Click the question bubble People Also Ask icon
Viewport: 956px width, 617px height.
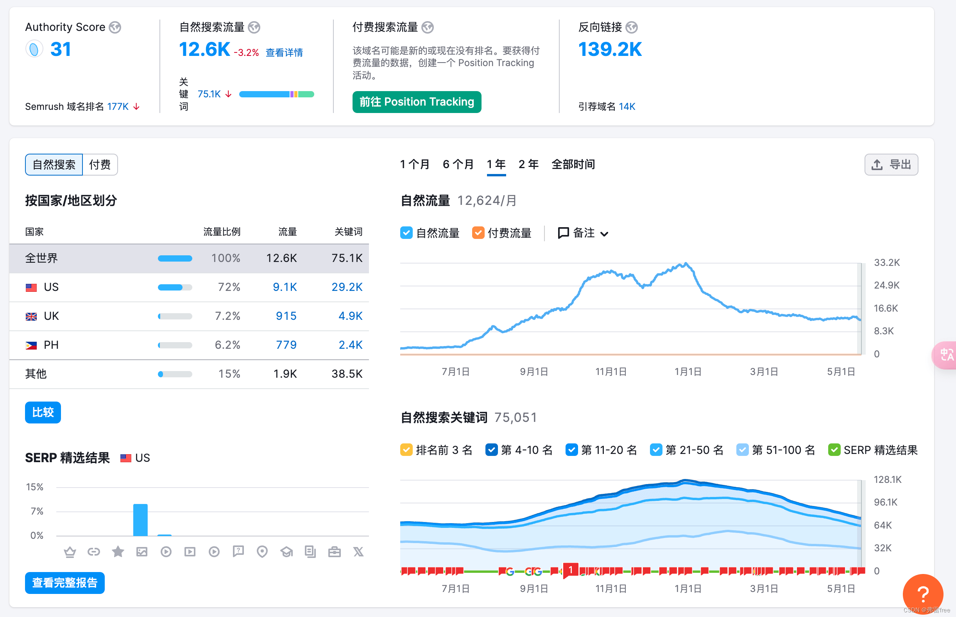click(238, 552)
